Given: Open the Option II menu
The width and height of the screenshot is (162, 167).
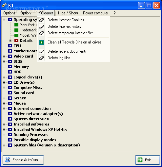Looking at the screenshot, I should (x=27, y=13).
